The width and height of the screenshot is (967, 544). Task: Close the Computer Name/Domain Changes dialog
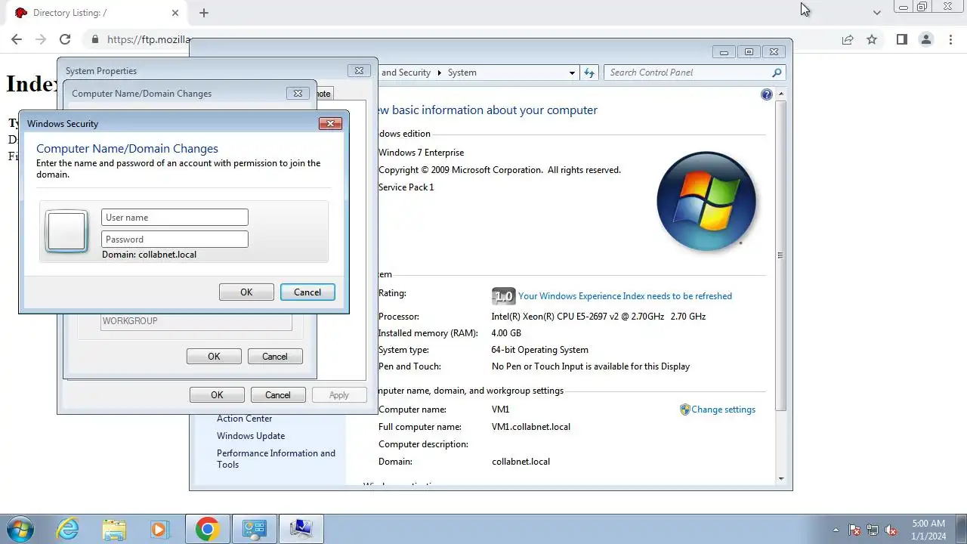click(x=298, y=93)
